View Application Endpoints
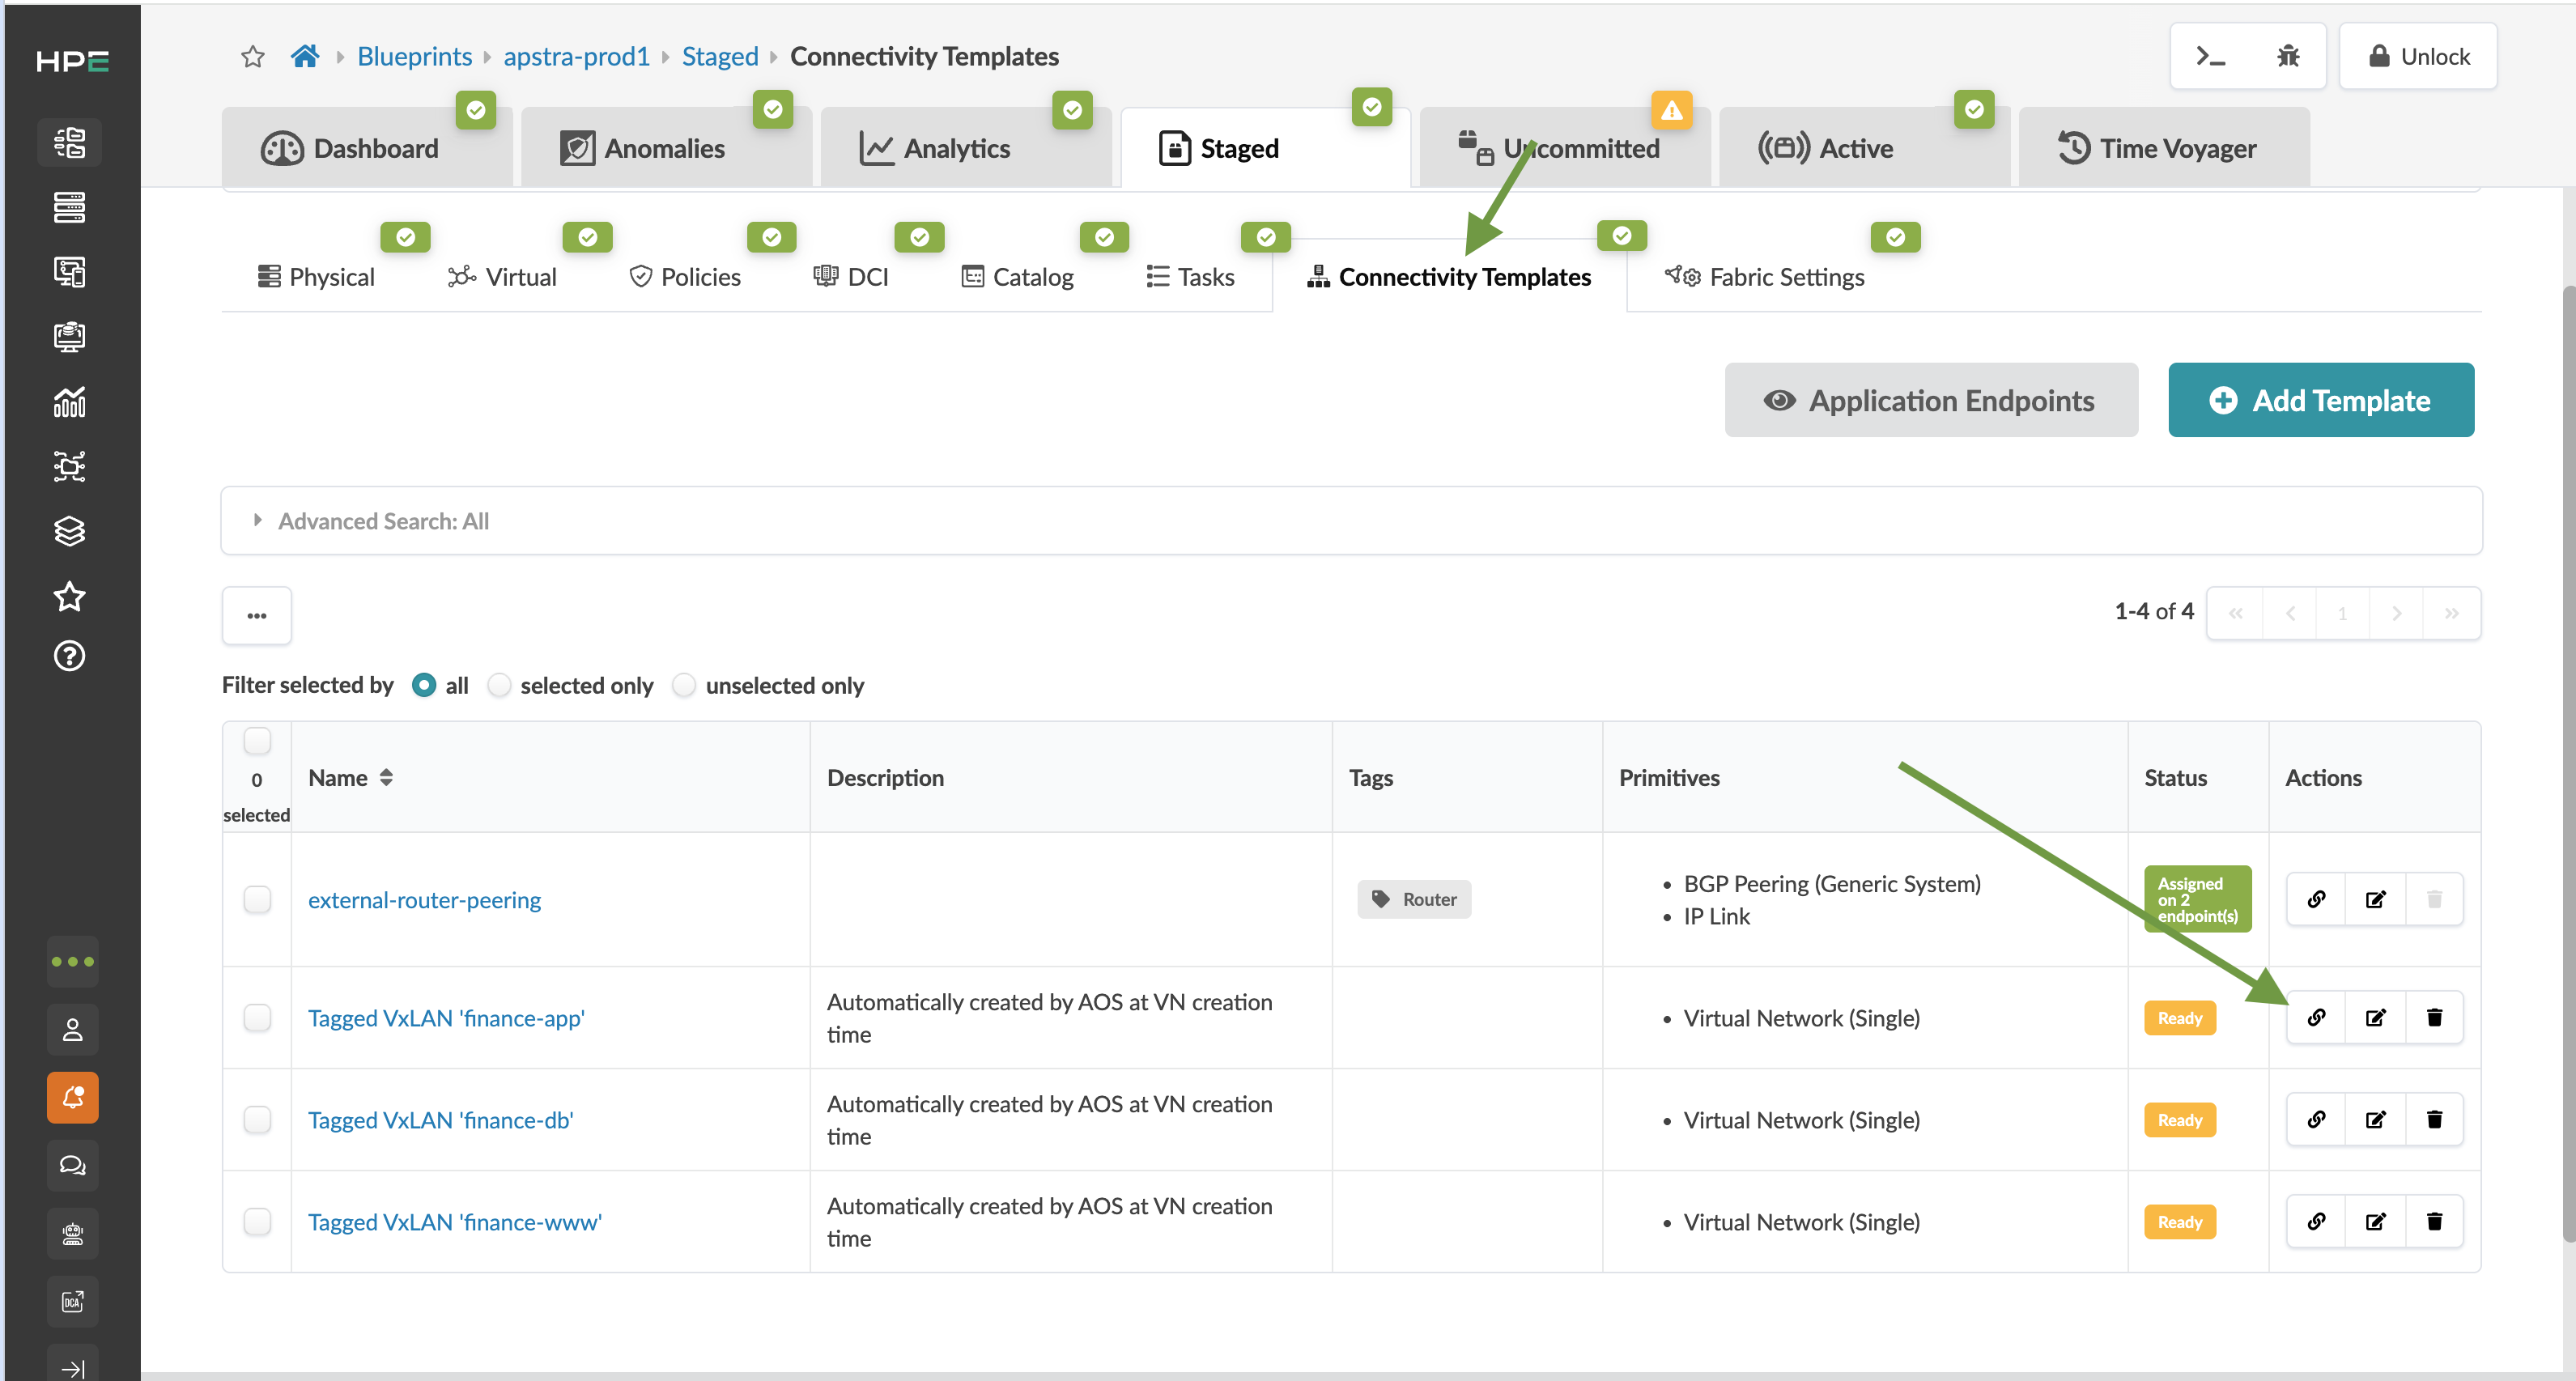 (1931, 400)
